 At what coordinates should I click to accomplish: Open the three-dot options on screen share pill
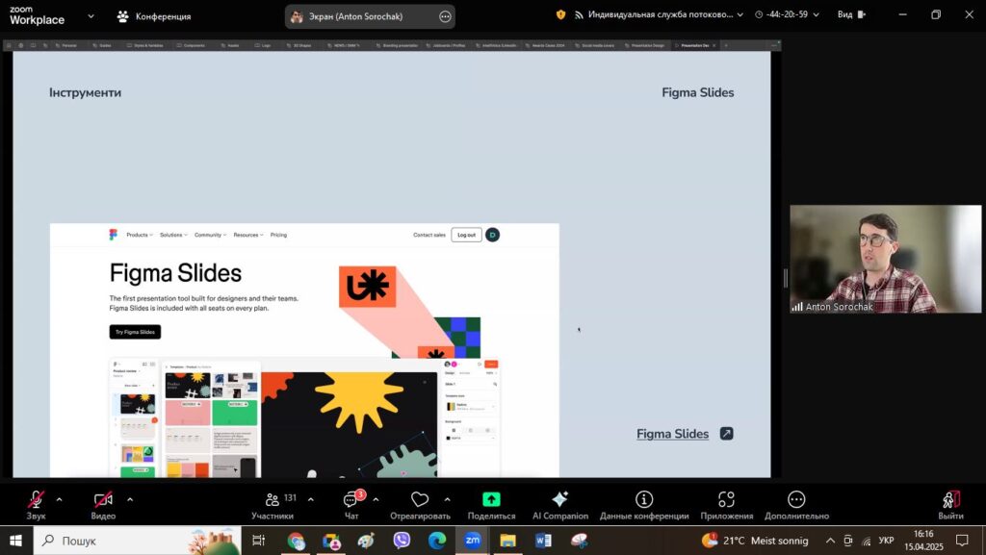pos(445,16)
